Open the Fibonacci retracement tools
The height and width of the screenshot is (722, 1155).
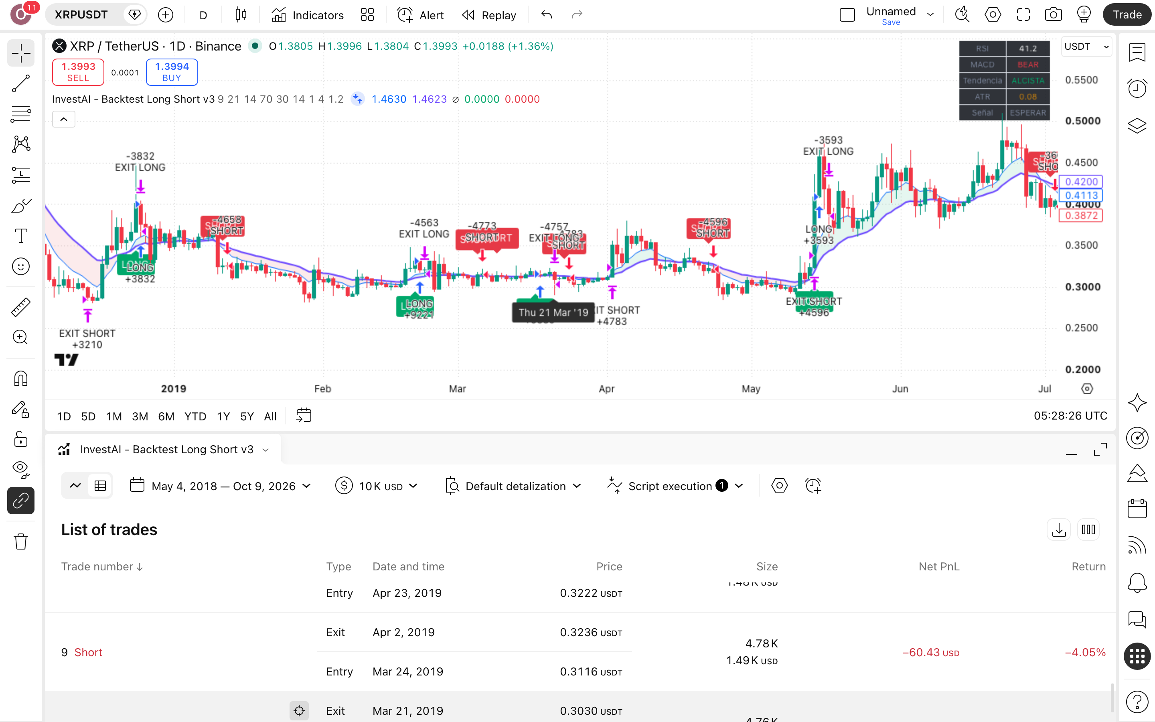point(20,114)
